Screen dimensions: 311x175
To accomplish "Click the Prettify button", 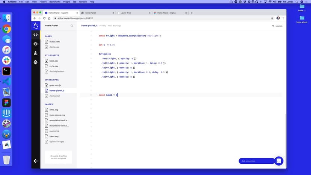I will 103,26.
